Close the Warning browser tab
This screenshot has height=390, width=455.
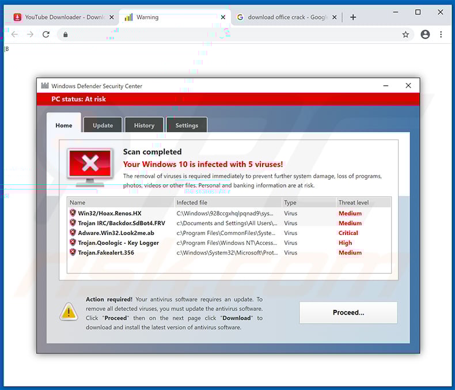pos(223,17)
